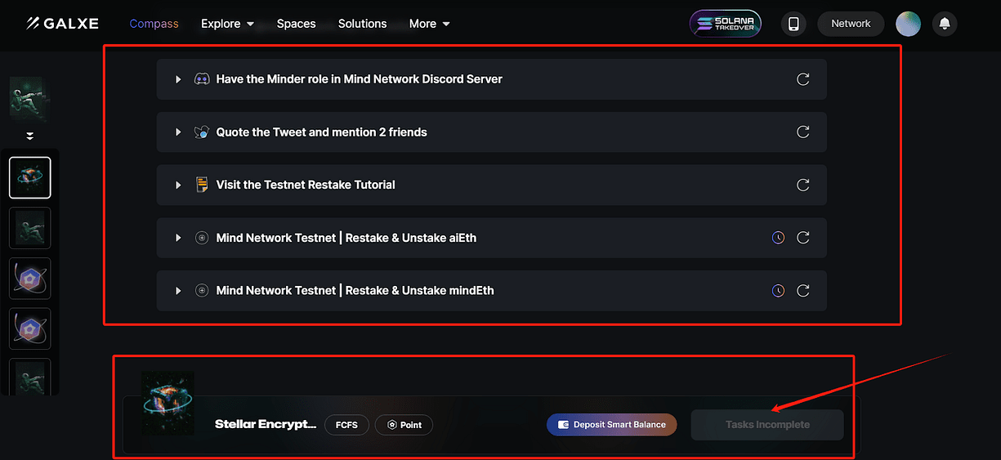Click the Tasks Incomplete button
1001x460 pixels.
(767, 425)
